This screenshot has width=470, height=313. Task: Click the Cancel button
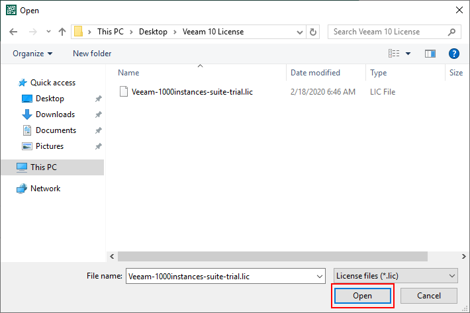point(429,296)
